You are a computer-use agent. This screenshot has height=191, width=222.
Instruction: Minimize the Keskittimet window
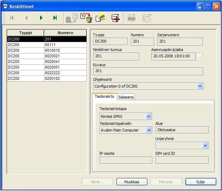pos(200,7)
